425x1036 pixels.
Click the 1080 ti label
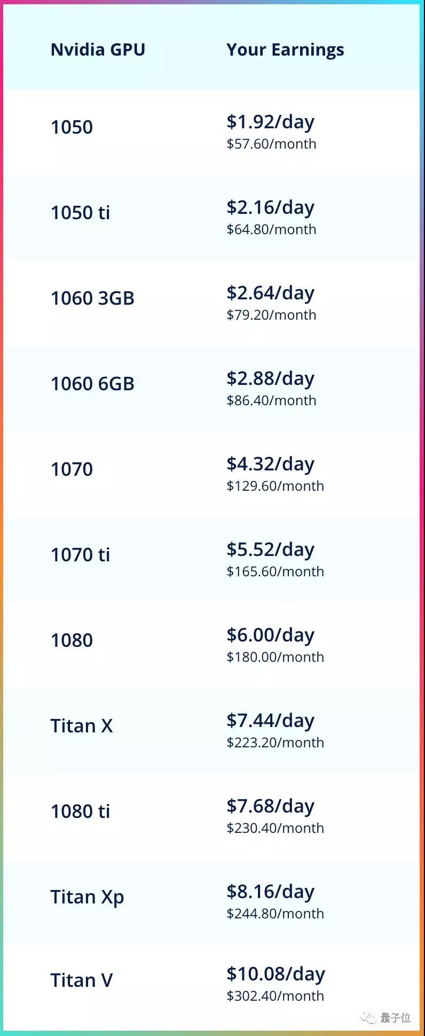pyautogui.click(x=80, y=811)
